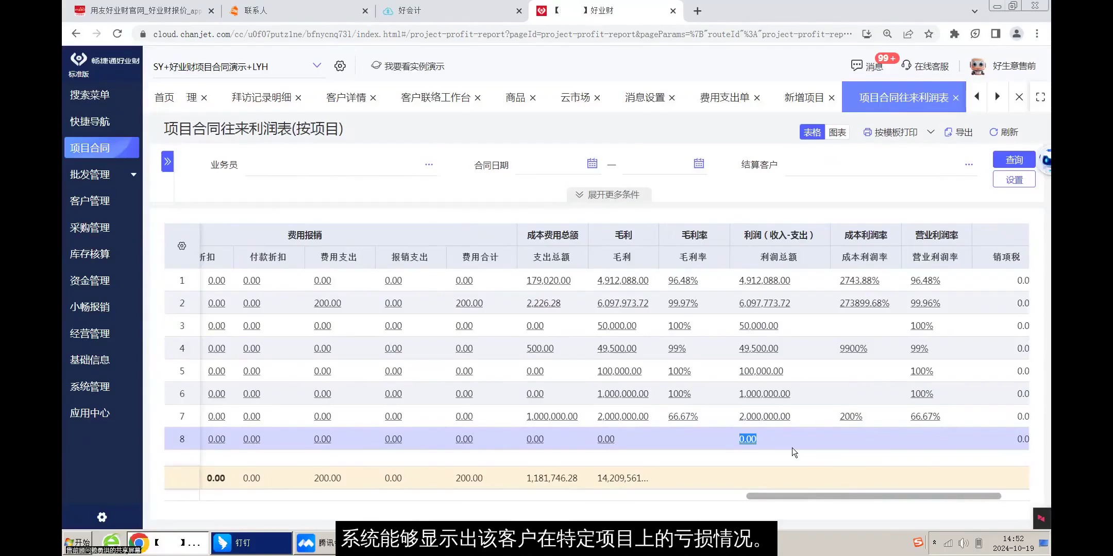Viewport: 1113px width, 556px height.
Task: Switch report view to 图表
Action: pos(836,132)
